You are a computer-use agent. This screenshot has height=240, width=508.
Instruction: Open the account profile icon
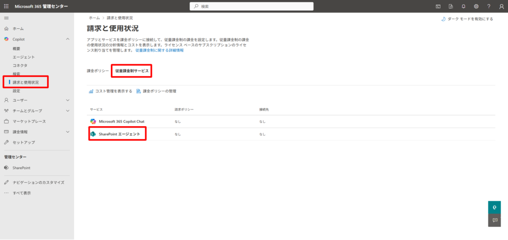(x=501, y=6)
